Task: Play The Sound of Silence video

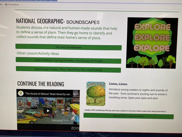Action: (48, 111)
